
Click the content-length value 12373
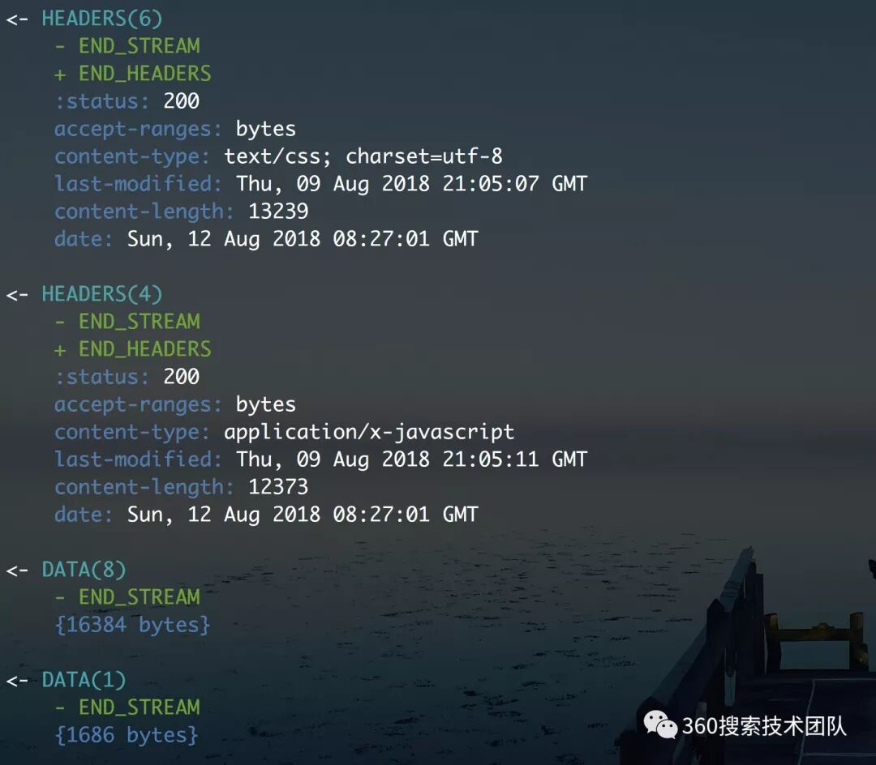278,487
